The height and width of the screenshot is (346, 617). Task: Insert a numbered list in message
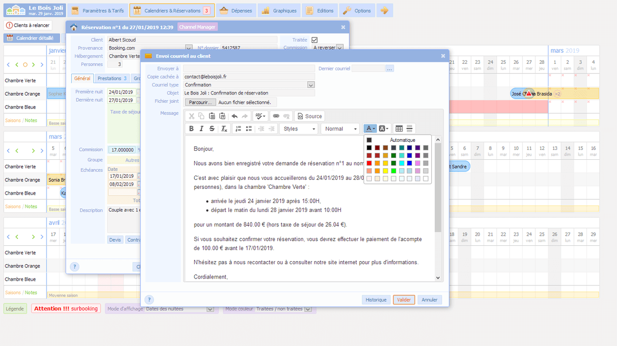238,129
